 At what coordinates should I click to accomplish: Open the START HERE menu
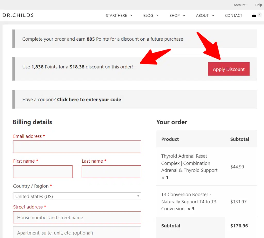[116, 15]
